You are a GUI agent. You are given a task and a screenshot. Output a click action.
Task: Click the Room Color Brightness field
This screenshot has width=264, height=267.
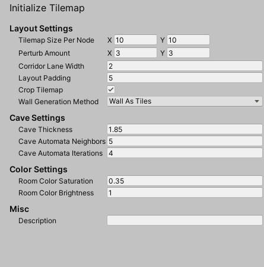coord(185,192)
